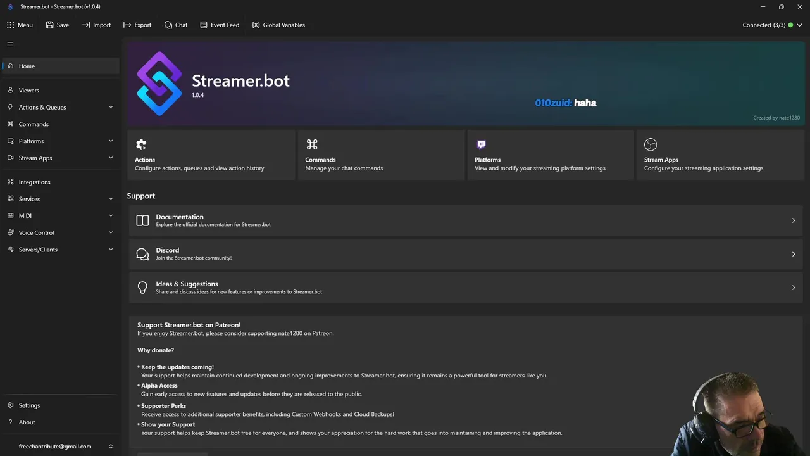Open the Documentation support link
The width and height of the screenshot is (810, 456).
465,220
